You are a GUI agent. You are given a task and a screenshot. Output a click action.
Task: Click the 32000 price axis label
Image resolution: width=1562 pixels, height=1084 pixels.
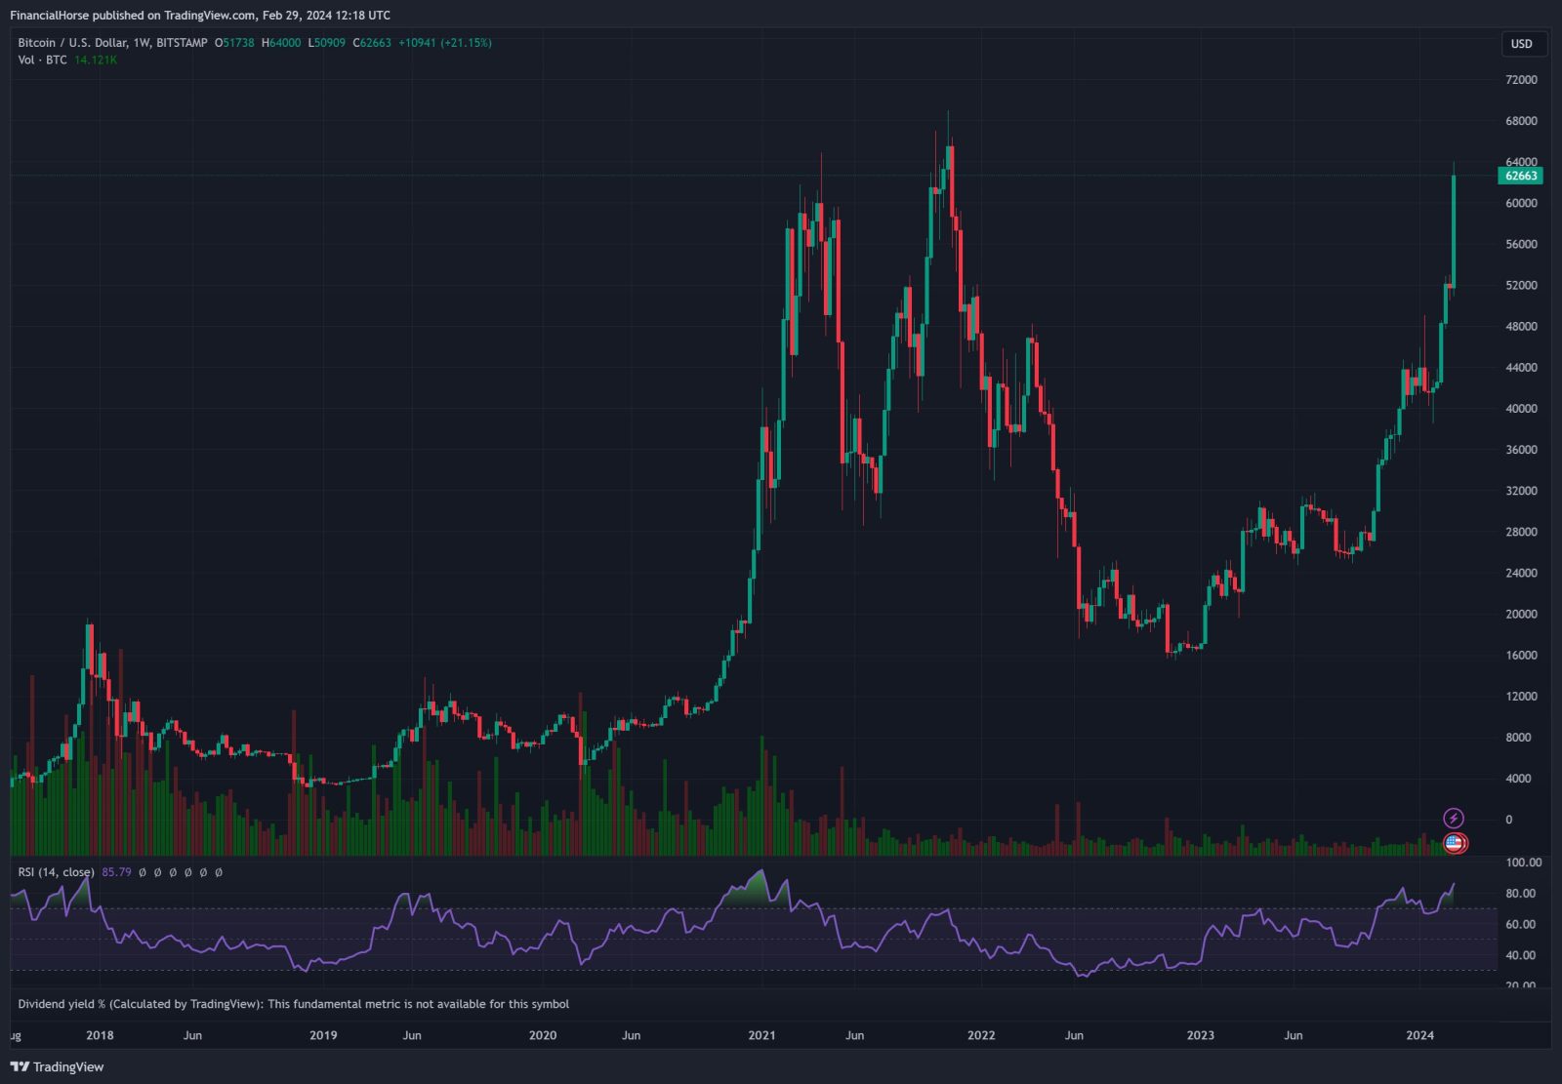(1521, 491)
